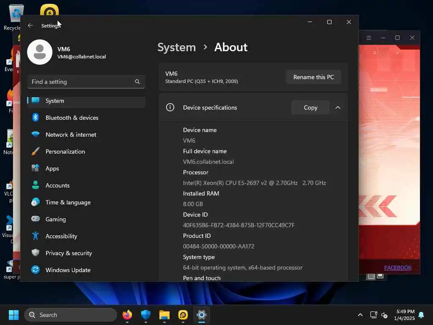Select System in the settings sidebar

(86, 101)
